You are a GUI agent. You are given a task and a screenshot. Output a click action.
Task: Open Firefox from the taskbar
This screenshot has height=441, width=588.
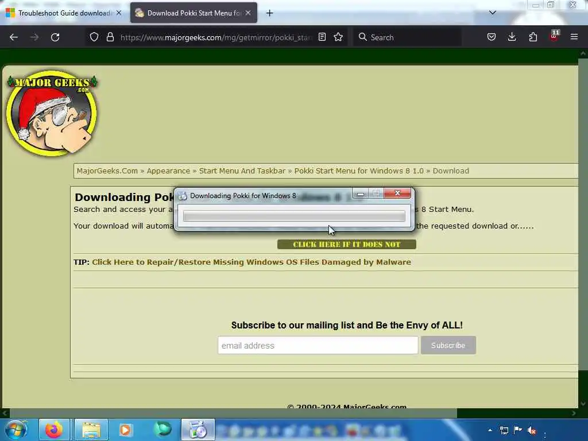pyautogui.click(x=54, y=430)
